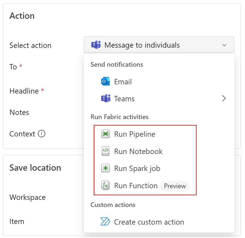Select the Email menu option text

123,82
